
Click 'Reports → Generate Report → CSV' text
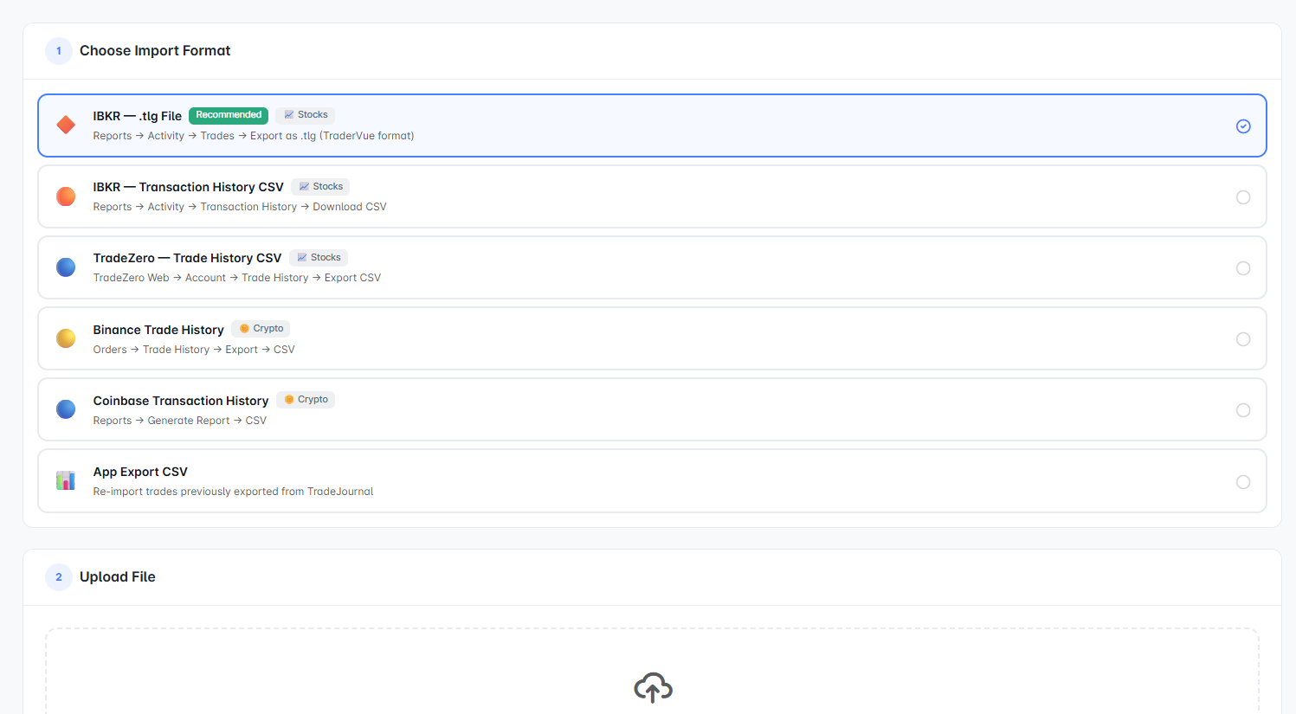(x=180, y=421)
